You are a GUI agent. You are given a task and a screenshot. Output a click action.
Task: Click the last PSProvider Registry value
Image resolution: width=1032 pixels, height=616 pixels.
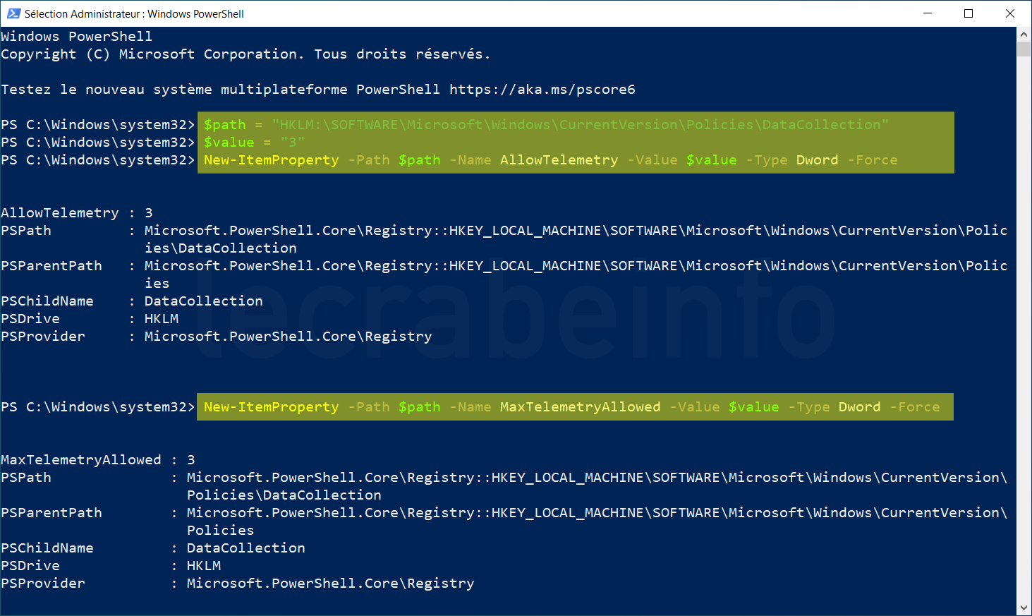pyautogui.click(x=330, y=584)
